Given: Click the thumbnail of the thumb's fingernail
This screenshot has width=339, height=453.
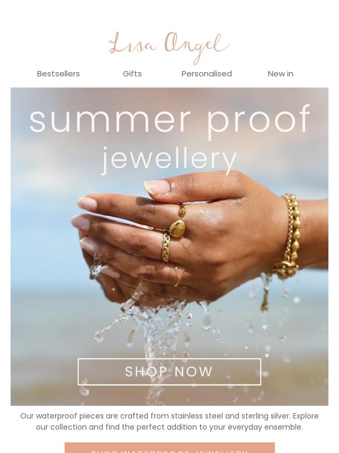Looking at the screenshot, I should 157,187.
